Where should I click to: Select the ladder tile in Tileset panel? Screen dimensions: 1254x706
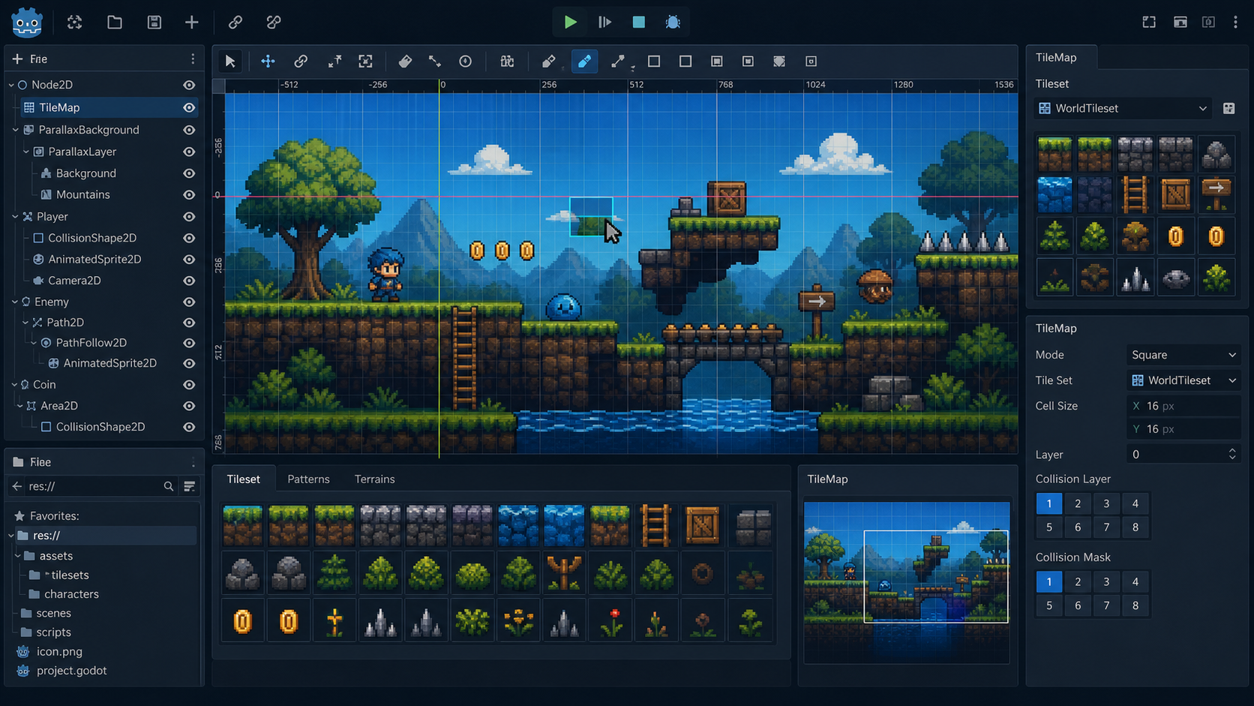tap(656, 525)
